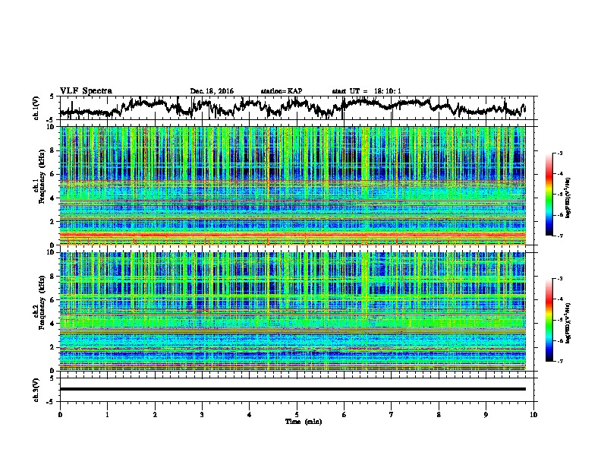Click time axis tick label "6"

coord(345,415)
